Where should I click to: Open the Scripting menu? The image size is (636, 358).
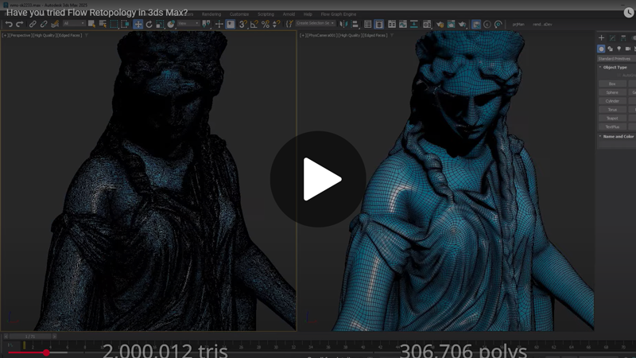[x=266, y=14]
